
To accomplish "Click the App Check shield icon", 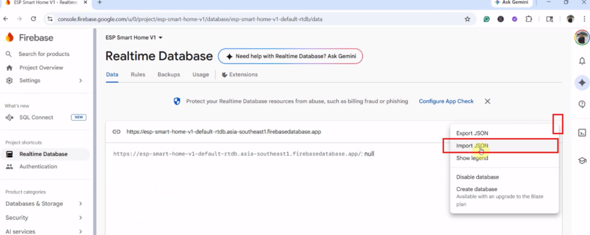I will (x=177, y=101).
